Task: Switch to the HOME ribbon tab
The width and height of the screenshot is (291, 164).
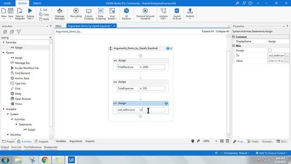Action: point(7,3)
